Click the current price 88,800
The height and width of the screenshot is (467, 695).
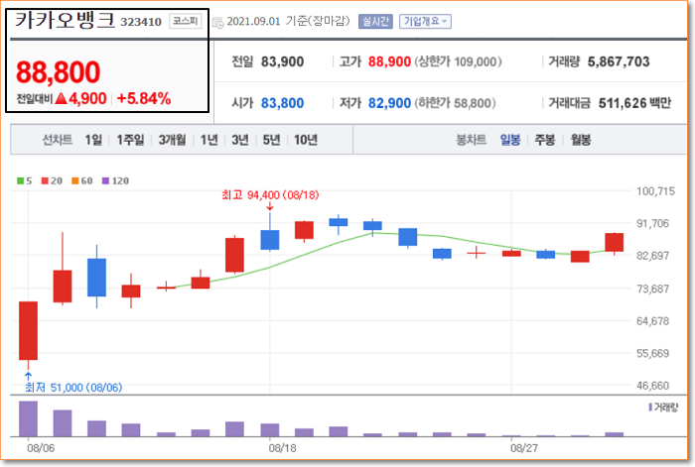[58, 72]
